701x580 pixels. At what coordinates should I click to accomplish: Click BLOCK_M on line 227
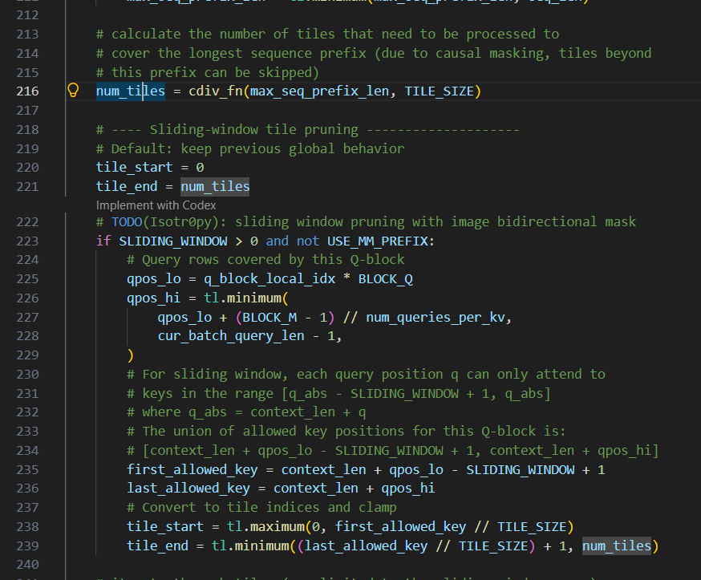[269, 318]
